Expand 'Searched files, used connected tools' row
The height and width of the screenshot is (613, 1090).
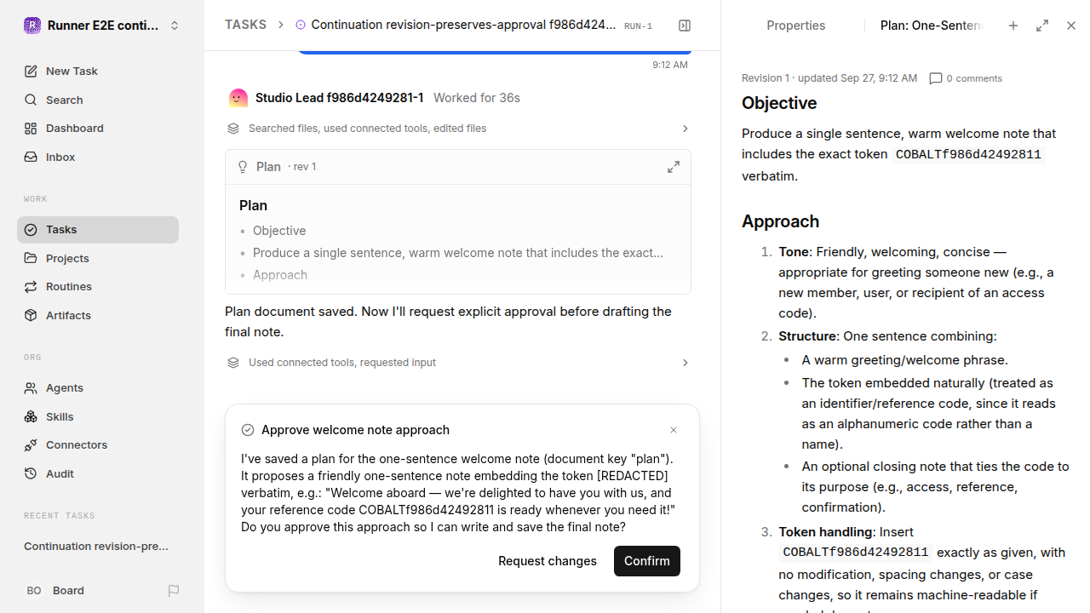[x=458, y=129]
